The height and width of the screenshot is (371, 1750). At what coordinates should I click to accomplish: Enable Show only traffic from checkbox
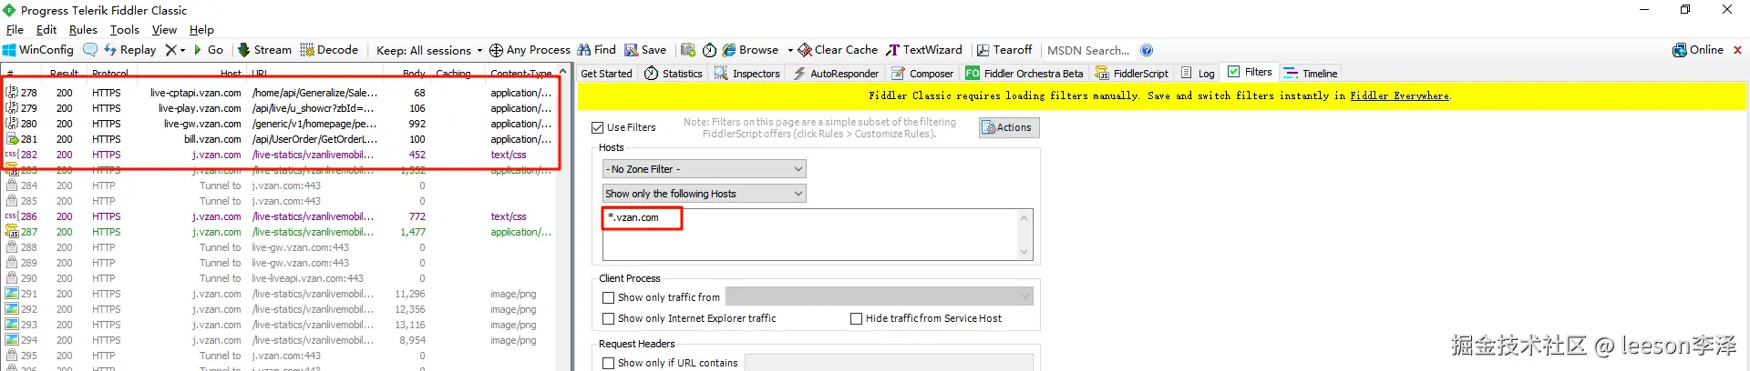coord(609,297)
